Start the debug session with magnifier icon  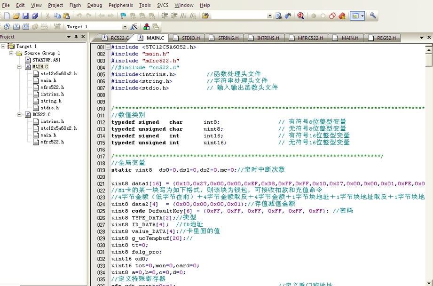pyautogui.click(x=300, y=16)
